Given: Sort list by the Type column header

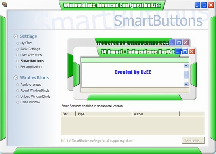Looking at the screenshot, I should (104, 114).
